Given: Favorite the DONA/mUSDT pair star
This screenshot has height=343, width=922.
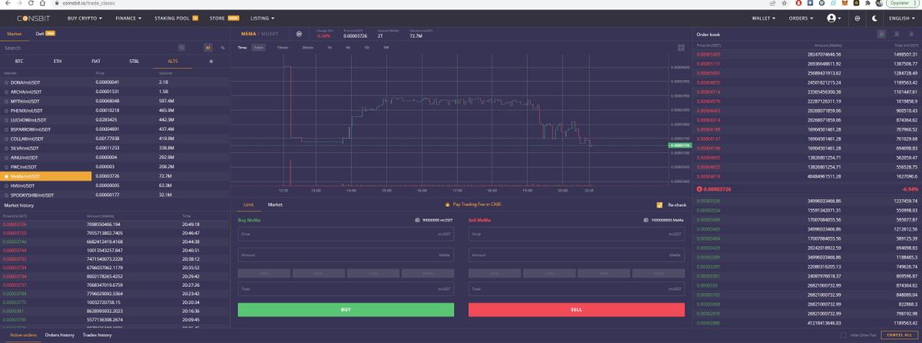Looking at the screenshot, I should [x=7, y=82].
